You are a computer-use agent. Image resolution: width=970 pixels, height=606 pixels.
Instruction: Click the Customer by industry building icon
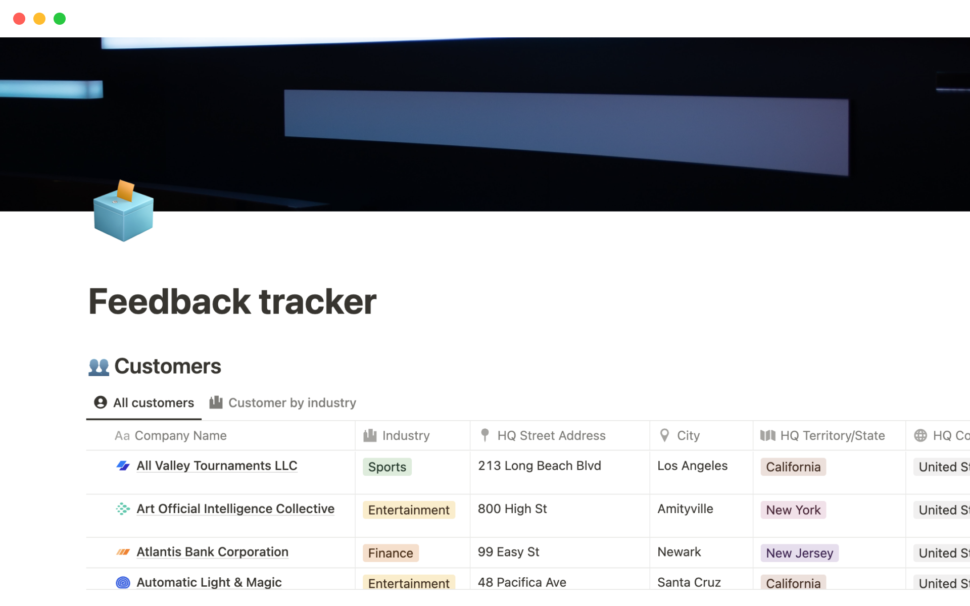point(217,402)
